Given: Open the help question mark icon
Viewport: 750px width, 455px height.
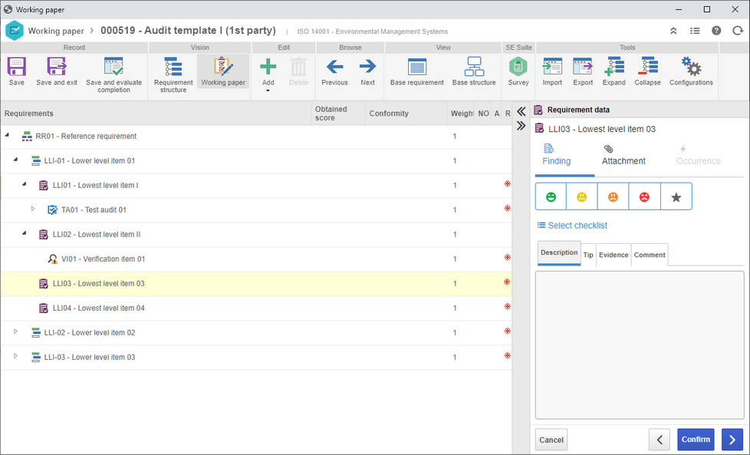Looking at the screenshot, I should [x=716, y=31].
